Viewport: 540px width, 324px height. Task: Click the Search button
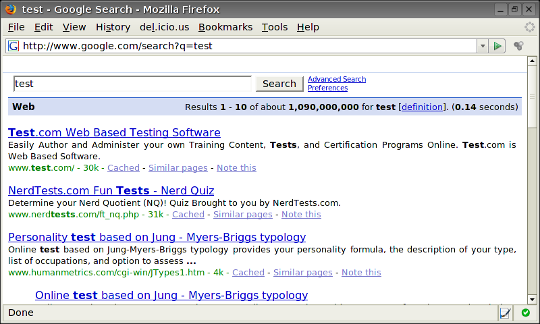pyautogui.click(x=279, y=84)
